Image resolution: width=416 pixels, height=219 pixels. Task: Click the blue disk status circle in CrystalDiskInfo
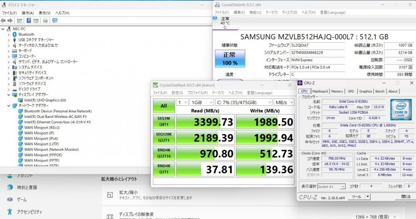click(x=215, y=18)
